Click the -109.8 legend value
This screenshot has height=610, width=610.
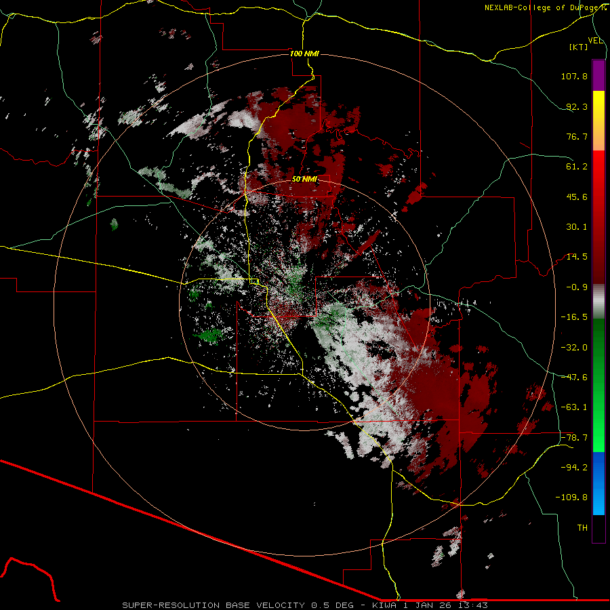point(571,497)
